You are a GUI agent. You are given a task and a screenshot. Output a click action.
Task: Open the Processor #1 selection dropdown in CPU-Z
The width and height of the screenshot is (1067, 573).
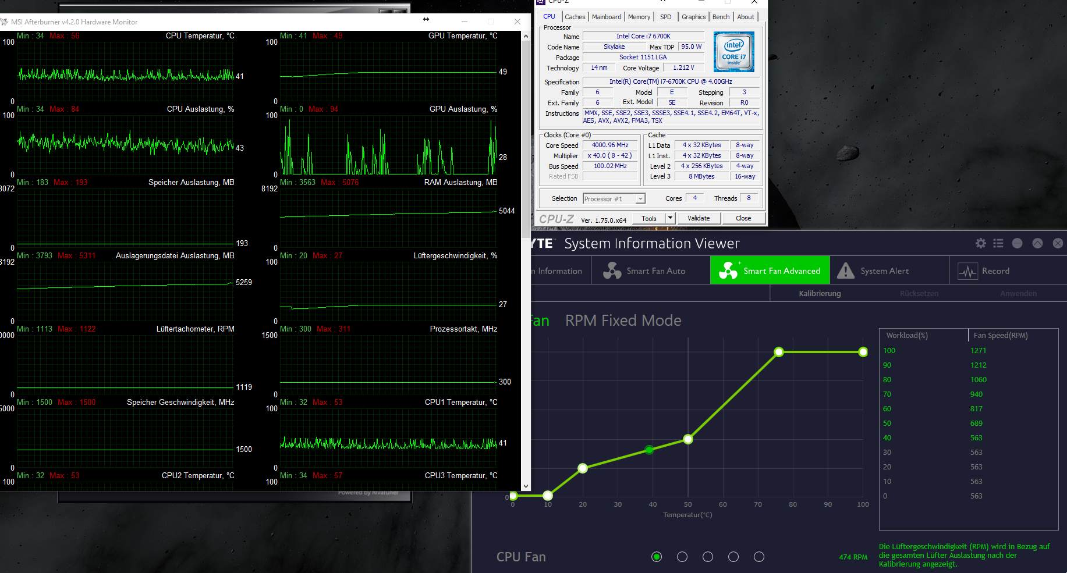614,199
